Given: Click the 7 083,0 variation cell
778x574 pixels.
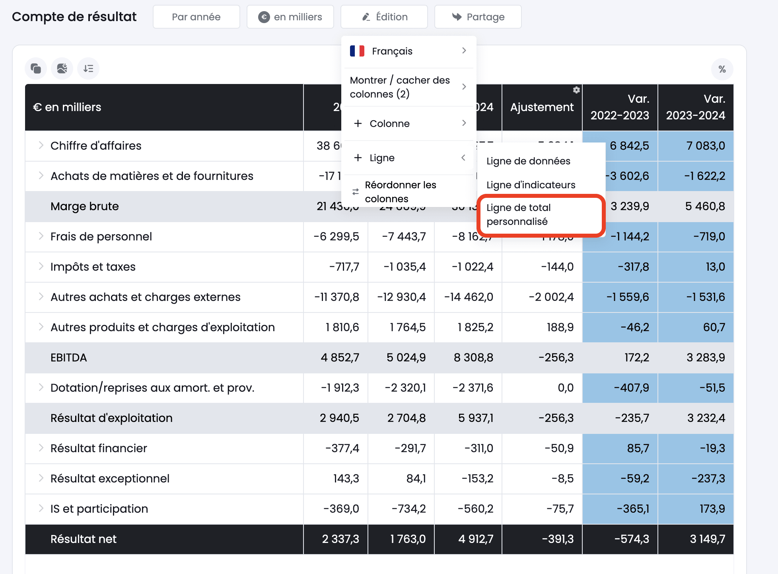Looking at the screenshot, I should (696, 146).
